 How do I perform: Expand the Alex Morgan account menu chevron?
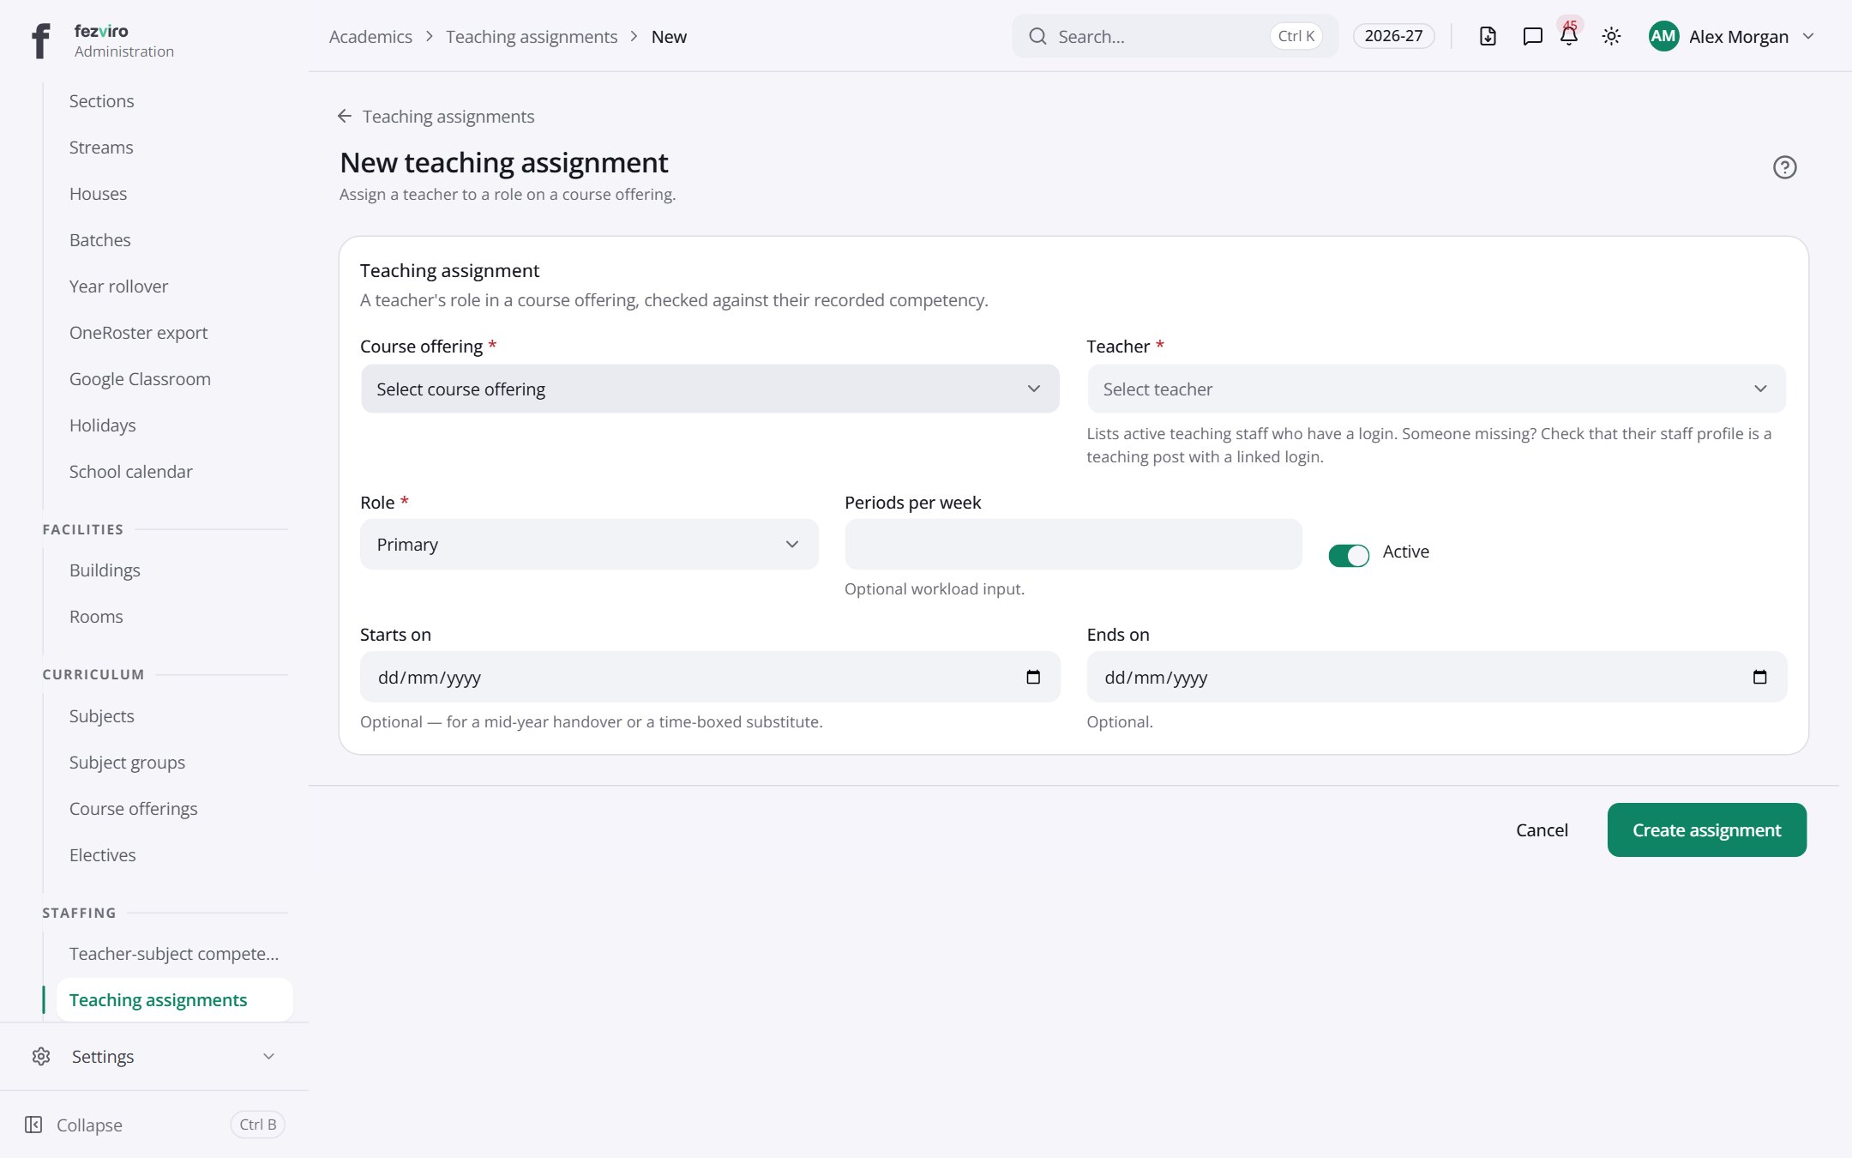point(1808,36)
